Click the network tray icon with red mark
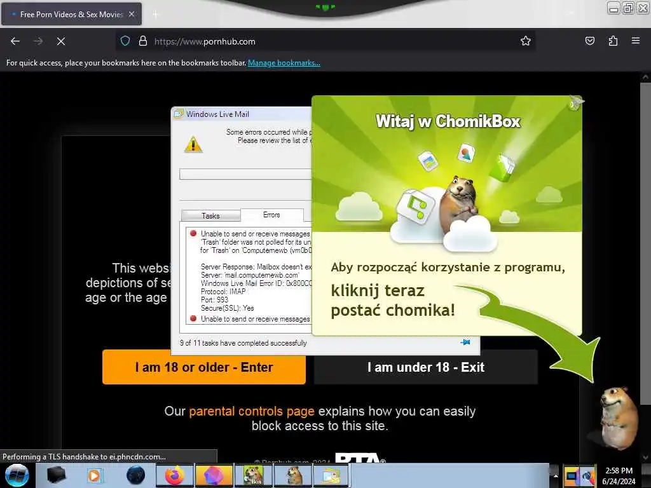This screenshot has width=651, height=488. (x=589, y=476)
